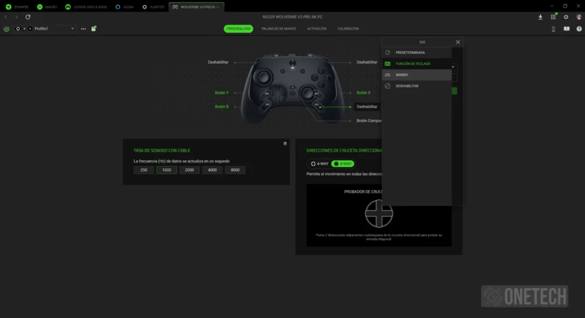Switch to the Macro tab

[x=47, y=6]
